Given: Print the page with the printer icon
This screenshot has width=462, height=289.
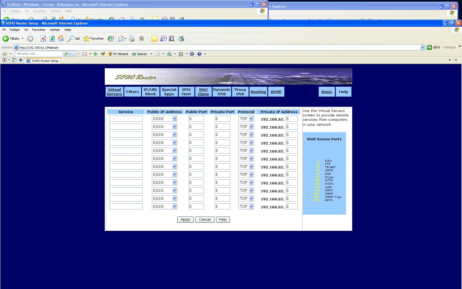Looking at the screenshot, I should tap(132, 39).
